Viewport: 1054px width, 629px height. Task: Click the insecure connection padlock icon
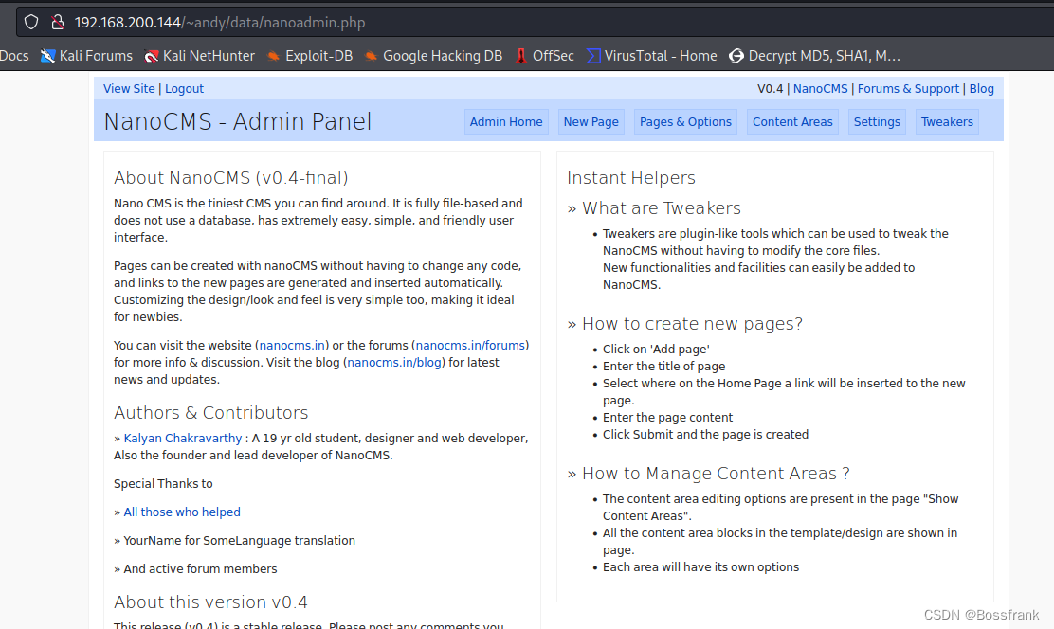pyautogui.click(x=58, y=22)
